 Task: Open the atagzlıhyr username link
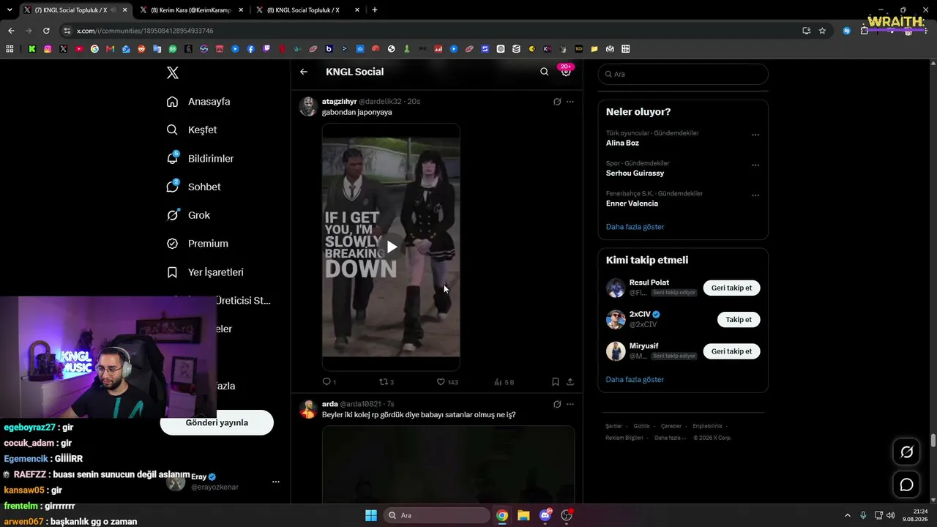click(339, 101)
